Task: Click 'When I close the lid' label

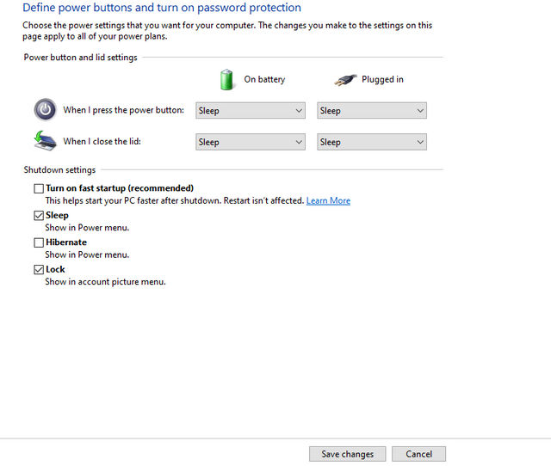Action: click(102, 141)
